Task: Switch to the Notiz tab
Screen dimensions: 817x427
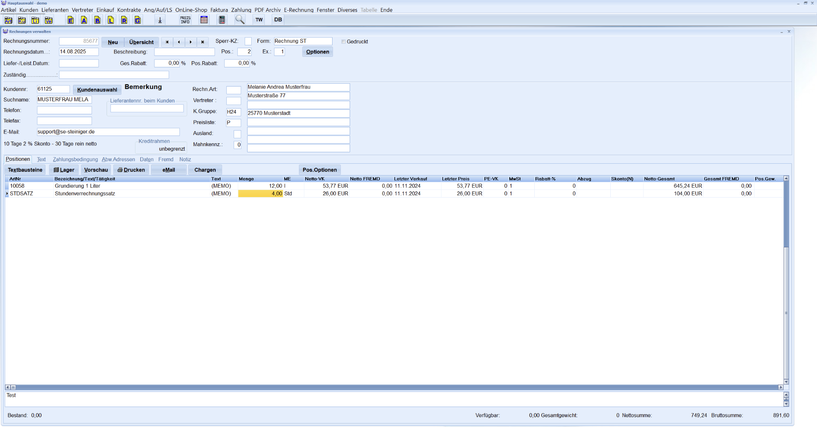Action: click(x=185, y=160)
